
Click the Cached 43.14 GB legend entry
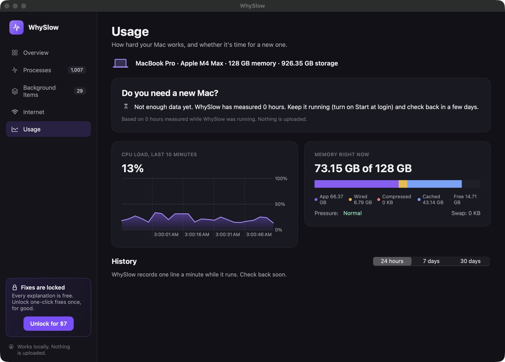431,200
